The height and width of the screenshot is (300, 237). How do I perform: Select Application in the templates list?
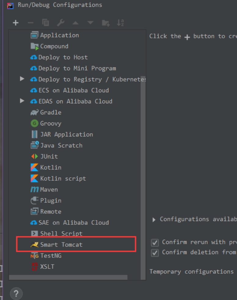[60, 35]
